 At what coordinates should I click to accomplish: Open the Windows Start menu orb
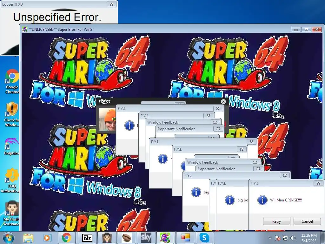pos(8,238)
